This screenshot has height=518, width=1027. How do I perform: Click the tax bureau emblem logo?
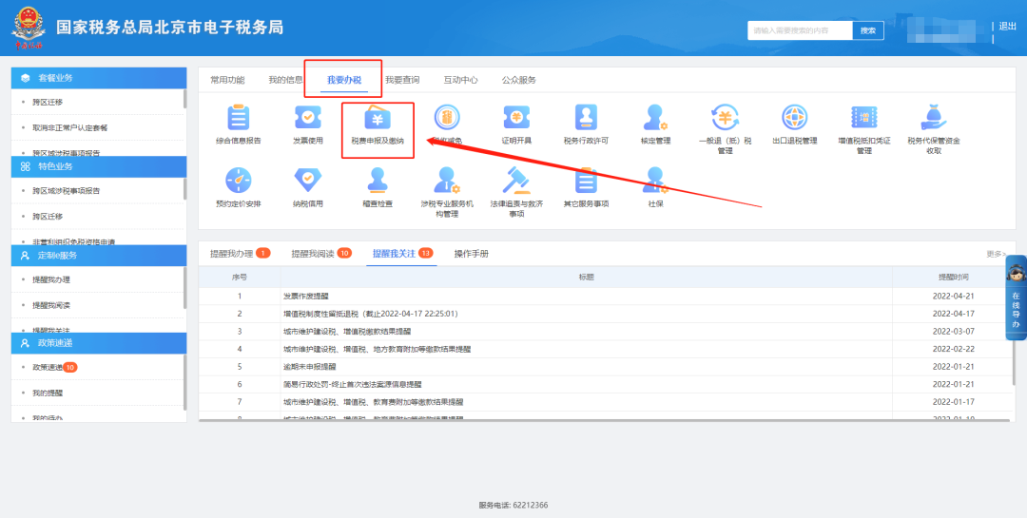(x=29, y=29)
